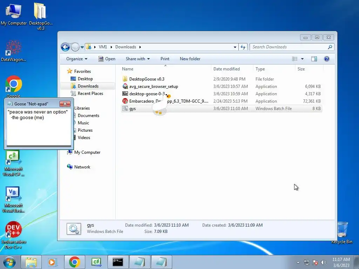Open Microsoft Visual Basic desktop shortcut
Screen dimensions: 359x269
(x=14, y=200)
